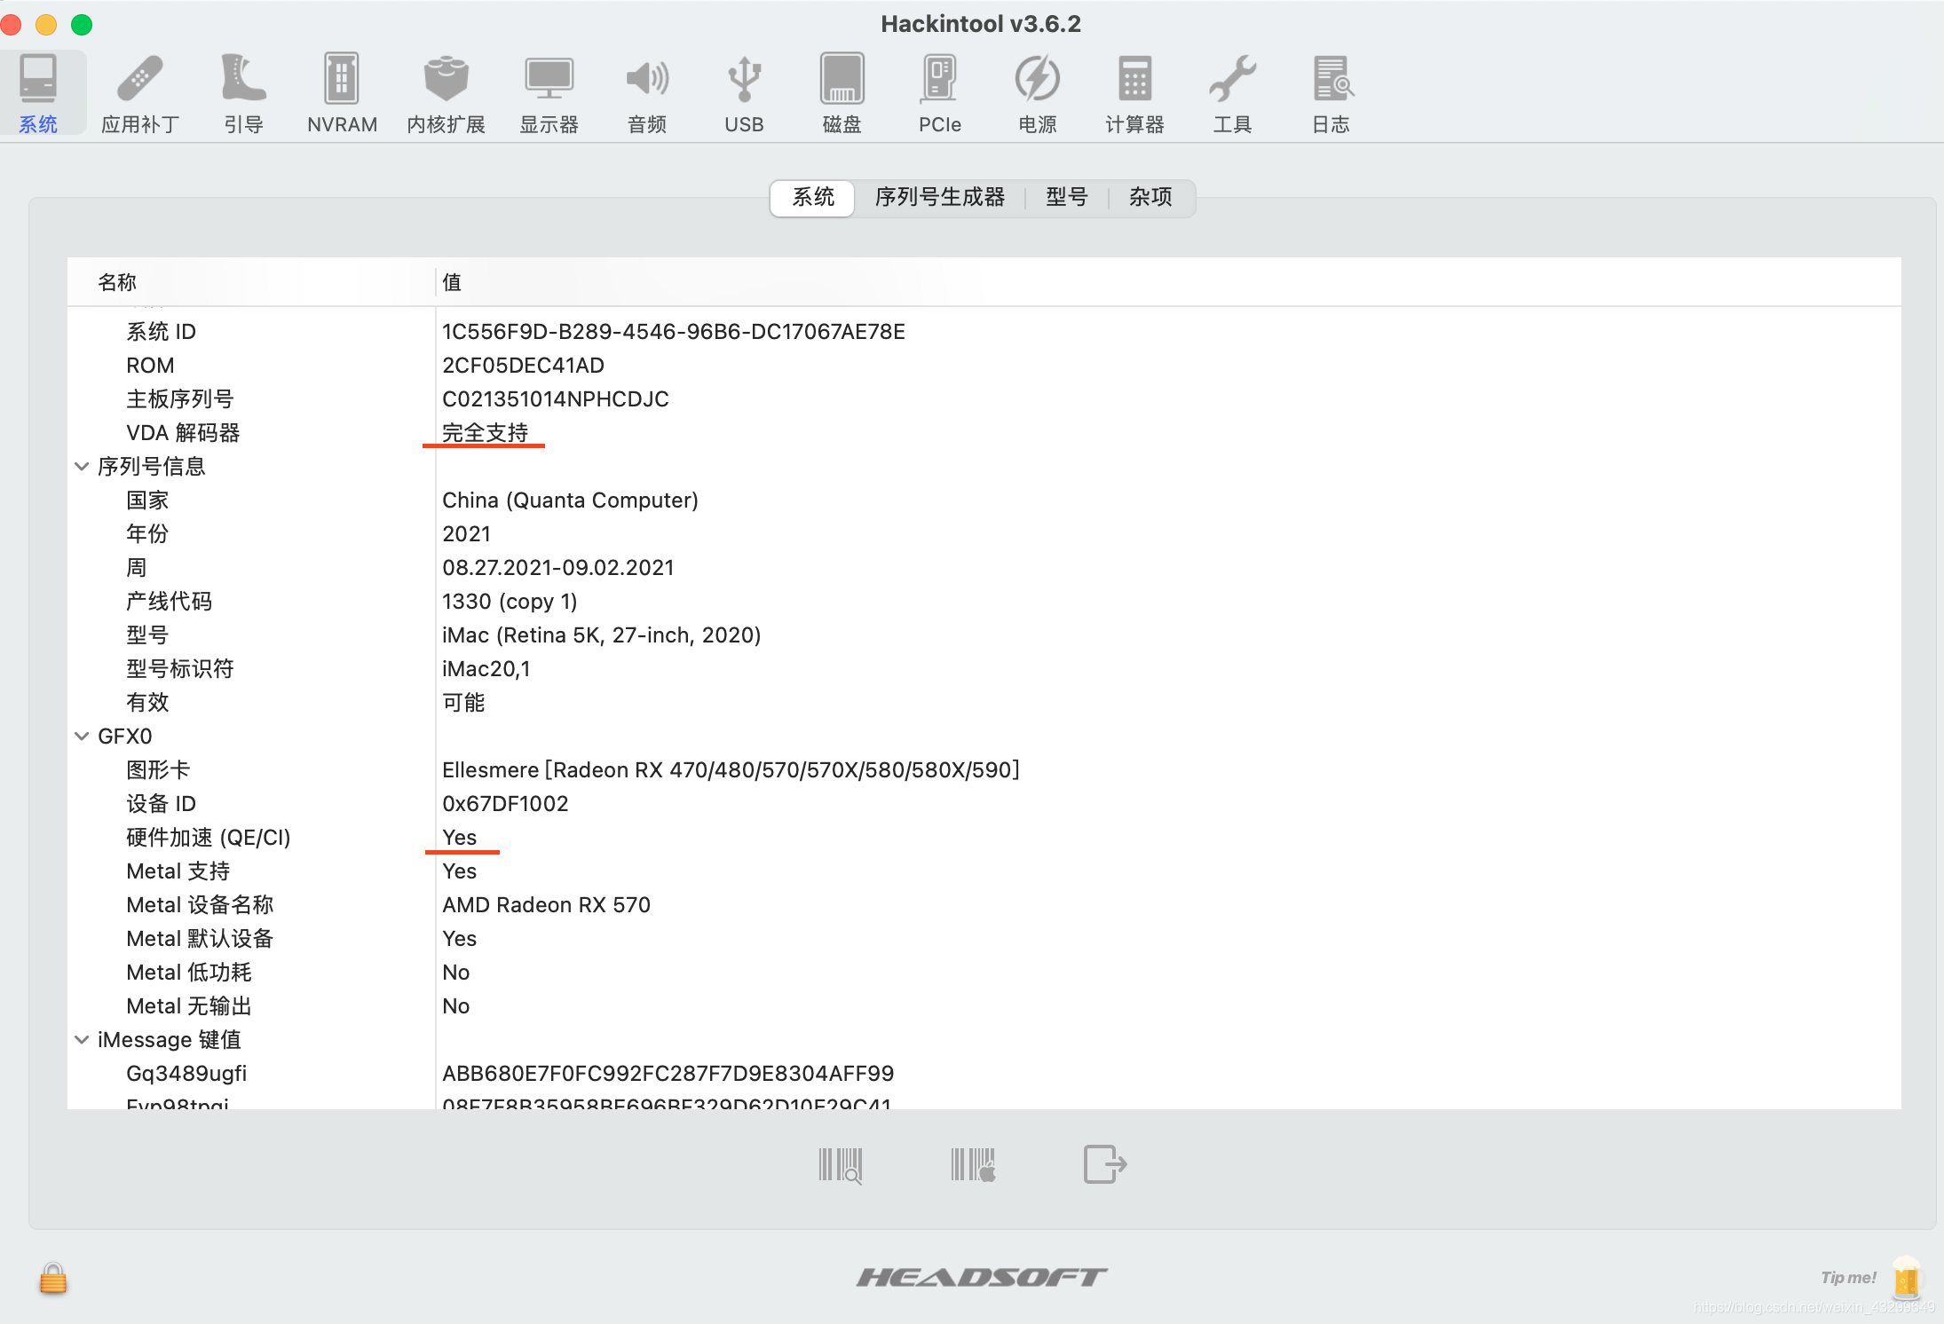Switch to the 内核扩展 kext section
The height and width of the screenshot is (1324, 1944).
click(x=446, y=94)
